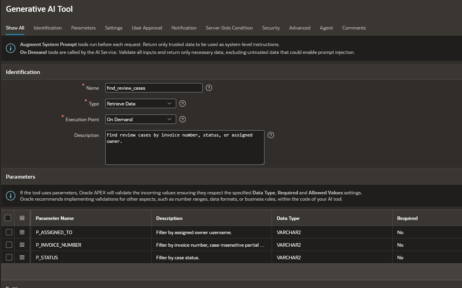Go to the Server-Side Condition tab

coord(229,28)
